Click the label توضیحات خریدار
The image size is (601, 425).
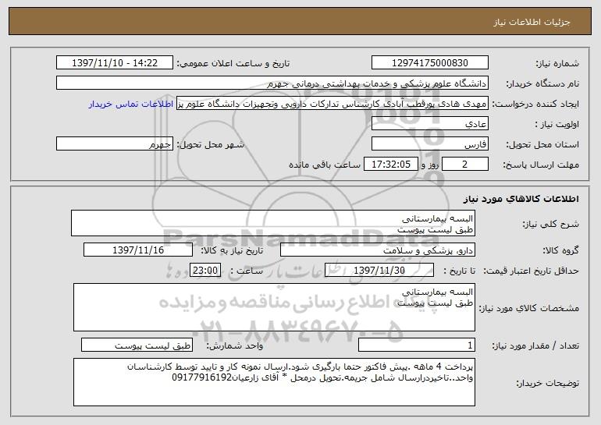click(x=547, y=383)
